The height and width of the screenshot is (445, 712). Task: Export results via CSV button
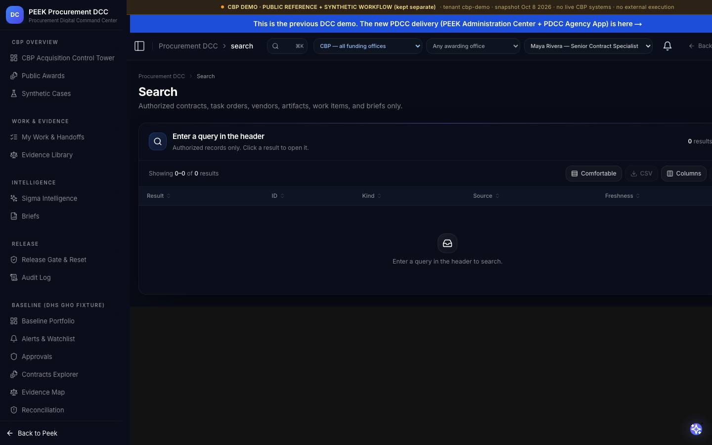(641, 174)
